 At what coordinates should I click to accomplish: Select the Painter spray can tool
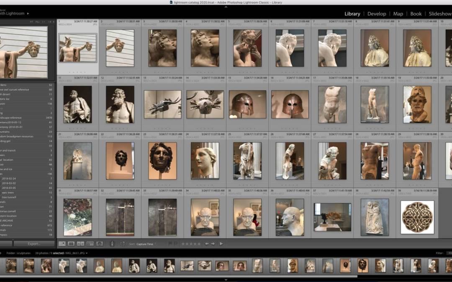(112, 244)
